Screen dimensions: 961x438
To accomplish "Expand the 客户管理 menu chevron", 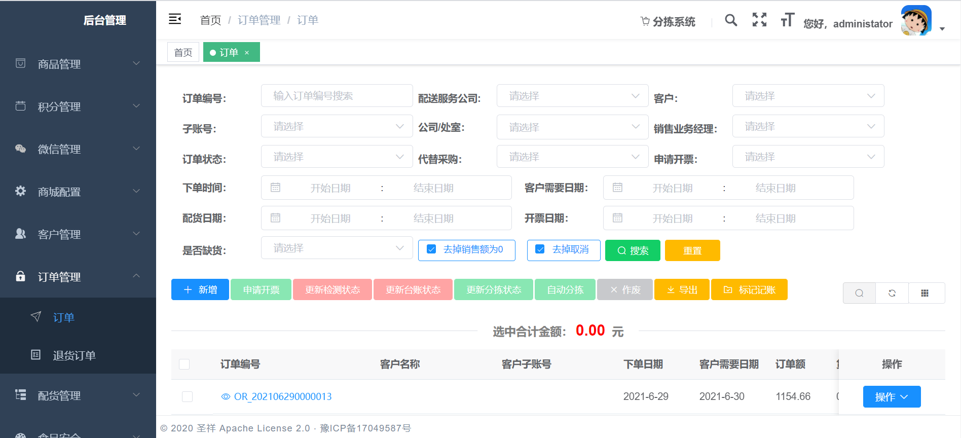I will 136,234.
